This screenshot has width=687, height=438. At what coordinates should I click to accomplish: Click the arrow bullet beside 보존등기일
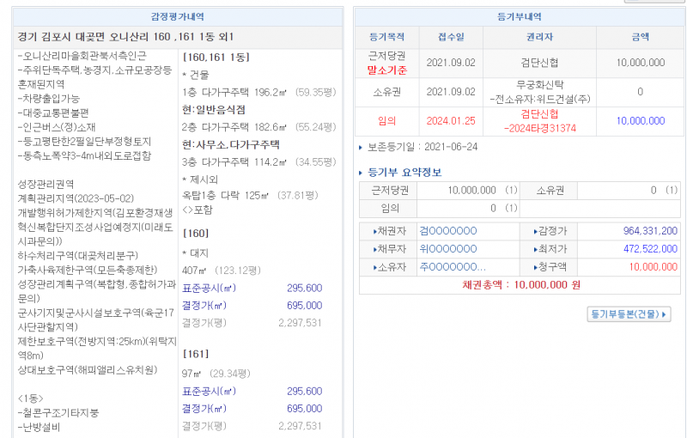click(362, 148)
